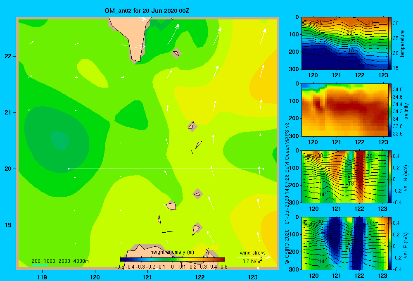This screenshot has height=281, width=413.
Task: Select the height anomaly (m) label
Action: [172, 252]
